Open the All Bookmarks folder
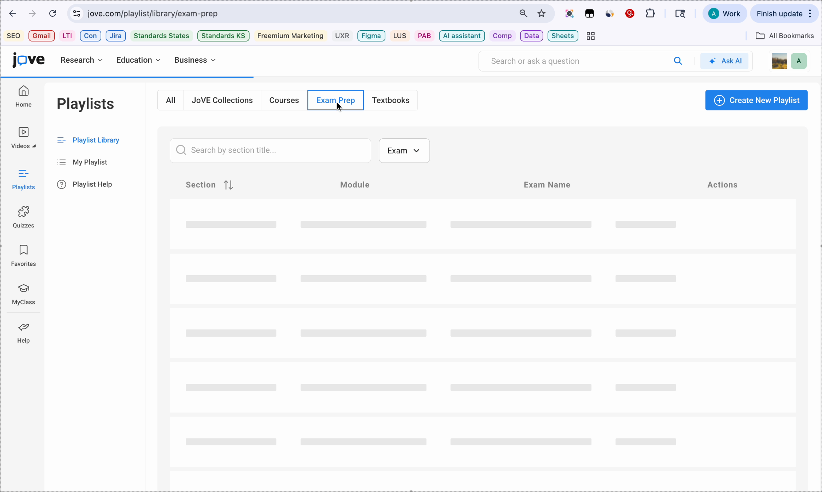Image resolution: width=822 pixels, height=492 pixels. (x=784, y=36)
